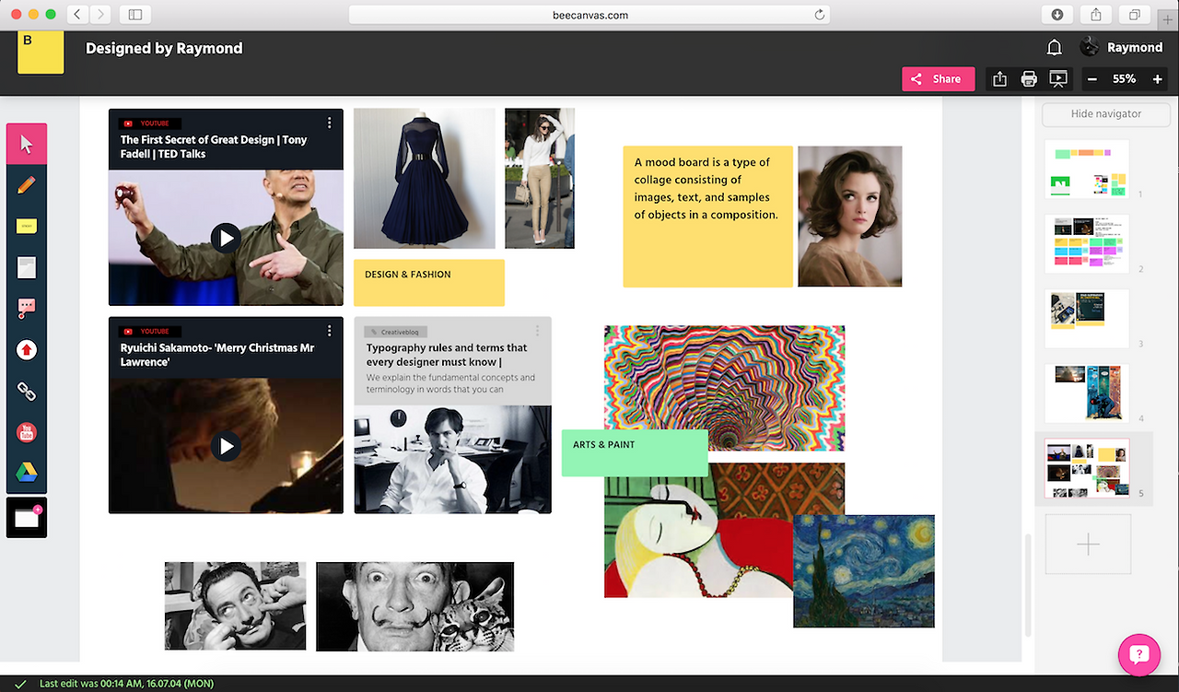Expand the kebab menu on the Ryuichi Sakamoto card
Image resolution: width=1179 pixels, height=692 pixels.
click(x=329, y=330)
